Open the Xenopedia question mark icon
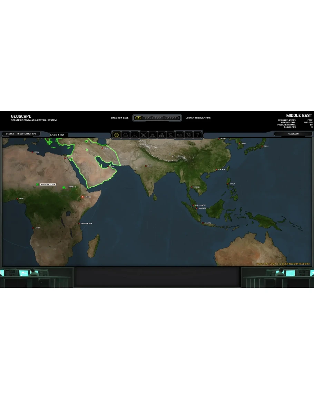 pyautogui.click(x=197, y=135)
